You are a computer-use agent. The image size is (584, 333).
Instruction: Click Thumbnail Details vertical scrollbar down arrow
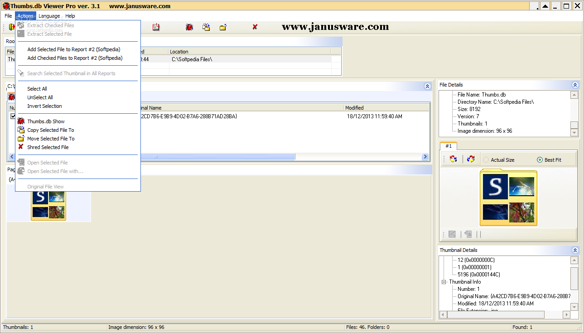(574, 307)
